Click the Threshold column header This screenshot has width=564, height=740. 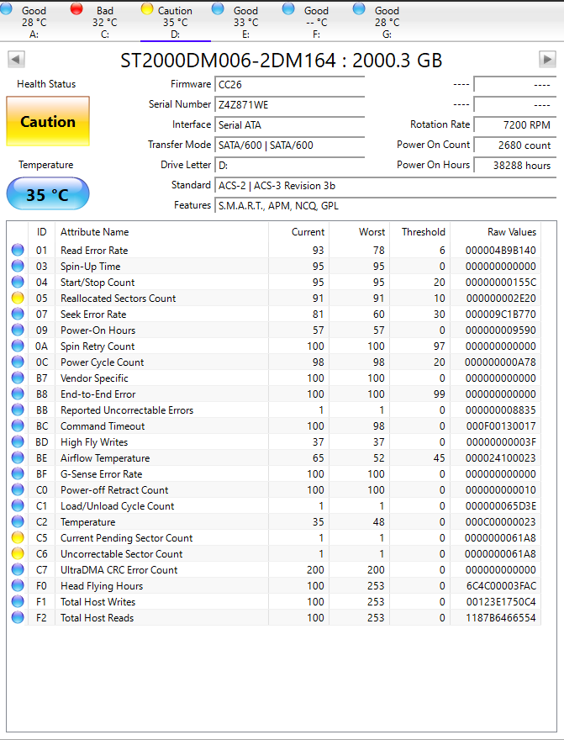click(x=419, y=232)
